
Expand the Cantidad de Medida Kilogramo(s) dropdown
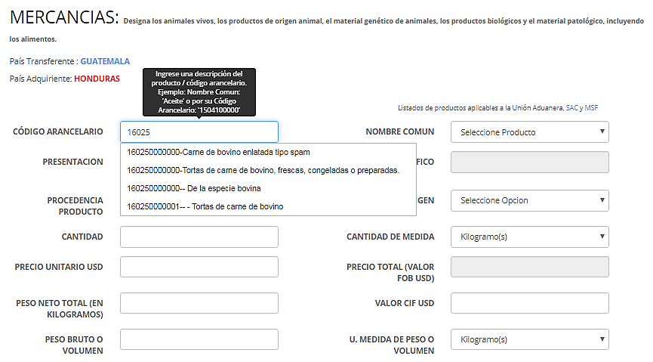[530, 237]
